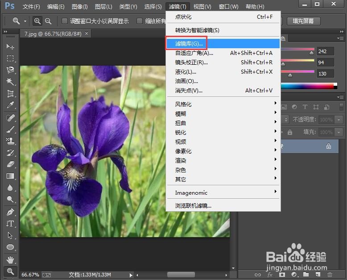Expand the 扭曲 submenu
Viewport: 347px width, 280px height.
click(223, 123)
